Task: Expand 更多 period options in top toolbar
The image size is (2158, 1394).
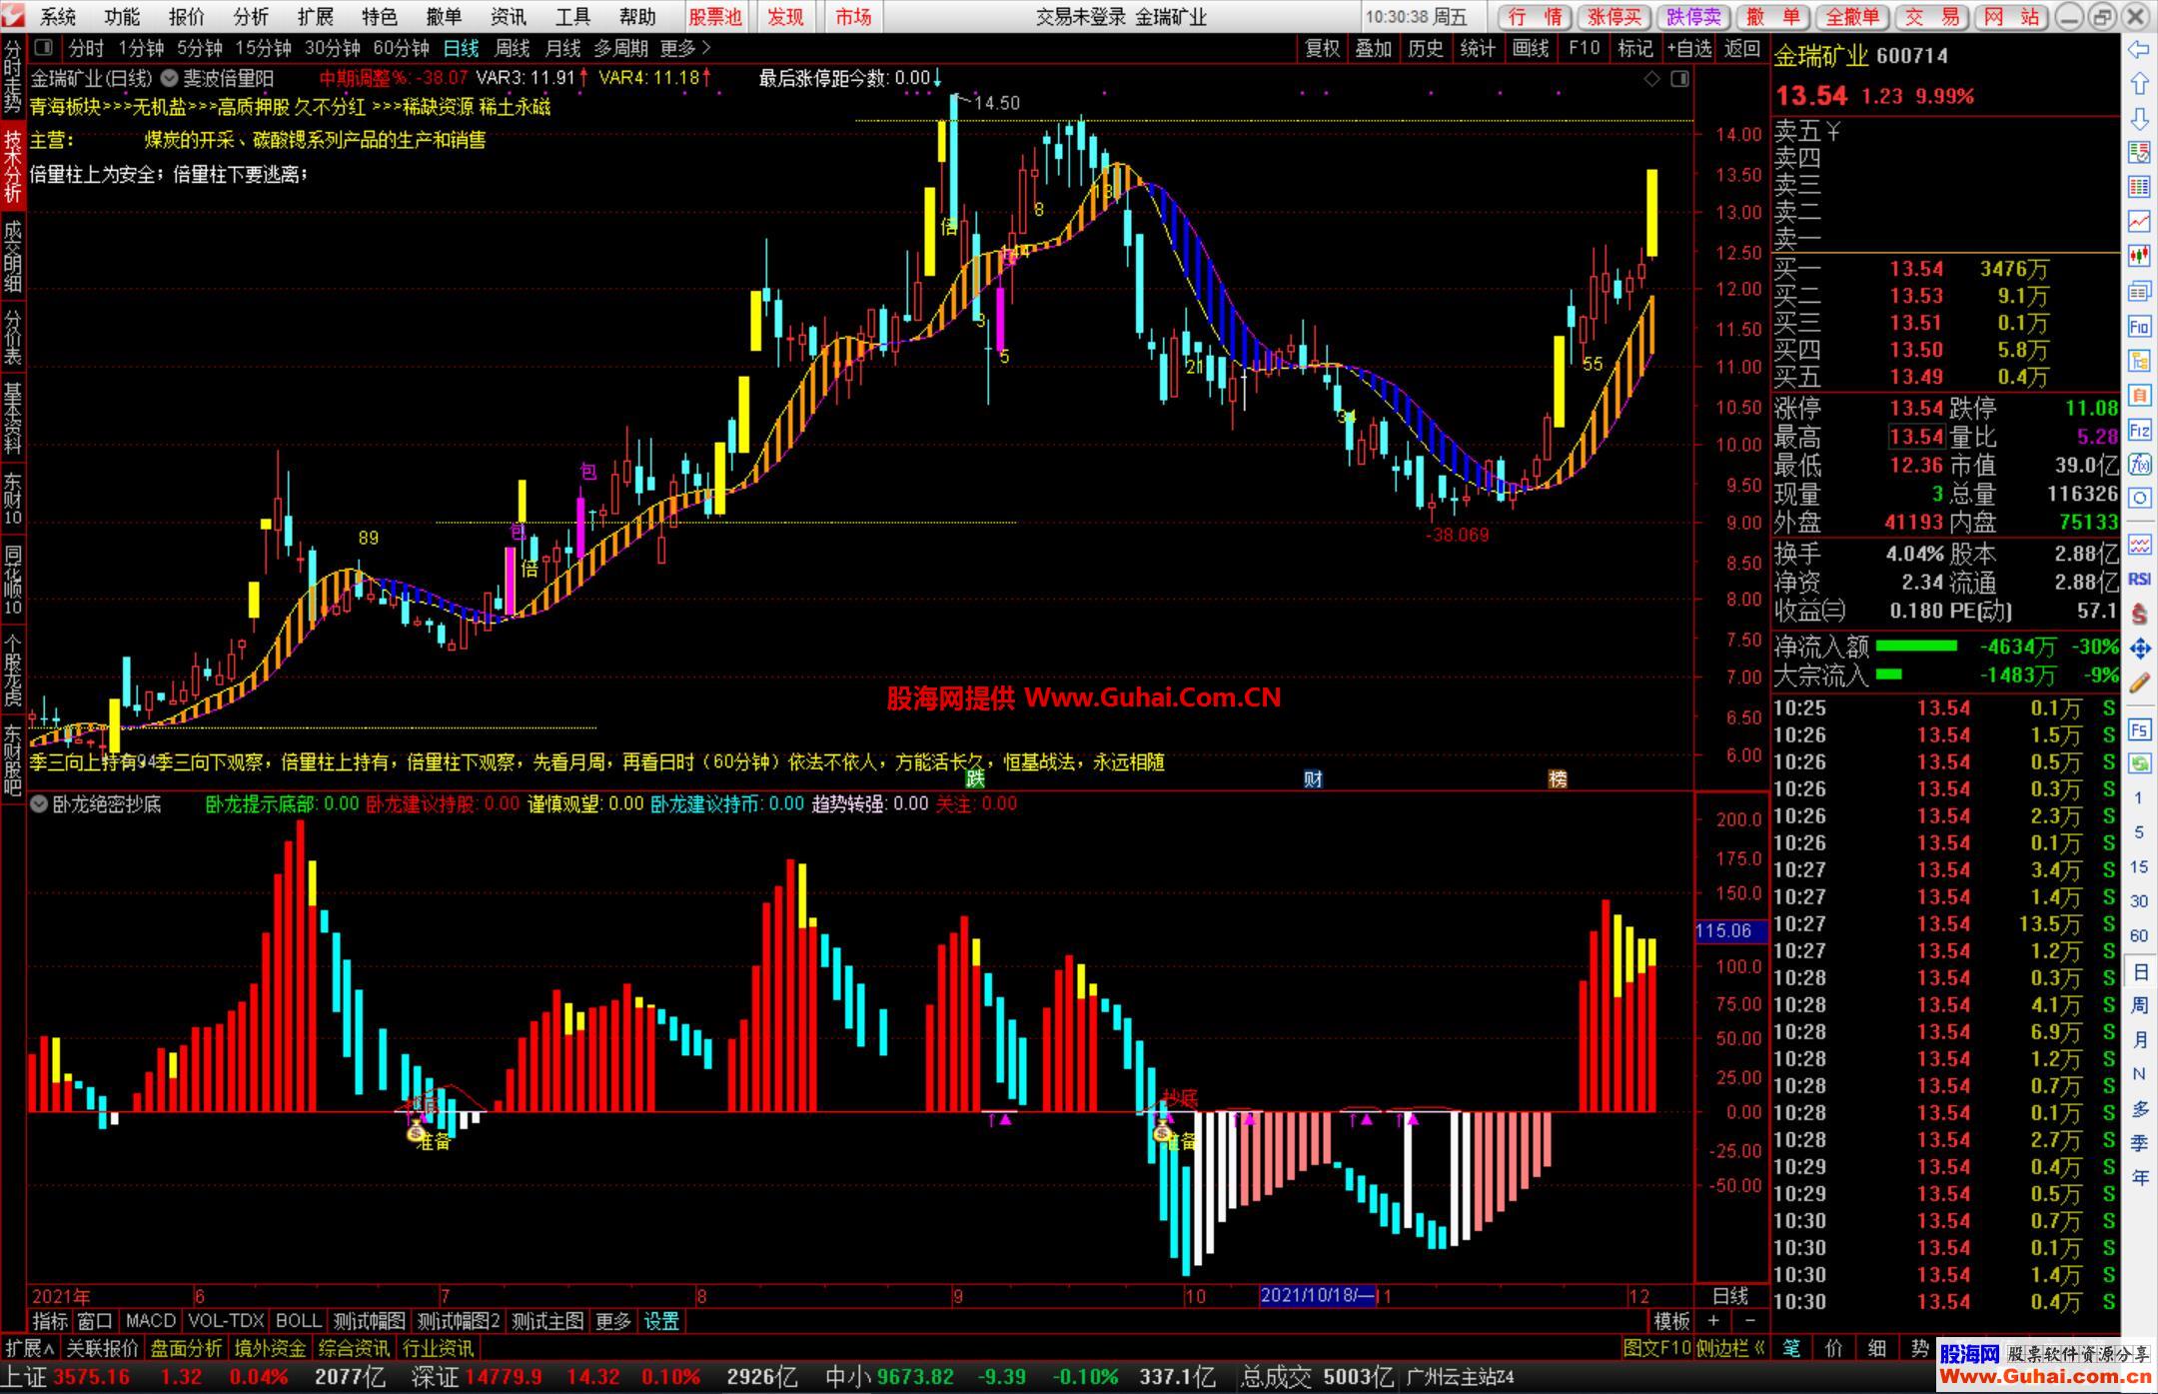Action: click(x=685, y=48)
